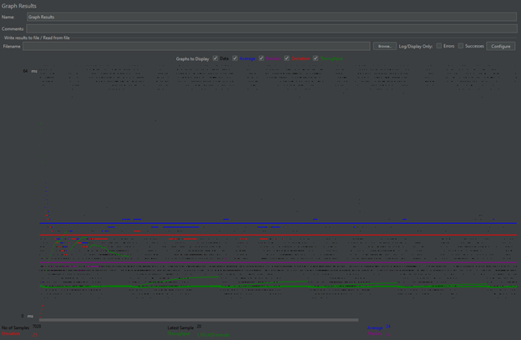
Task: Toggle the Data graph checkbox
Action: (215, 58)
